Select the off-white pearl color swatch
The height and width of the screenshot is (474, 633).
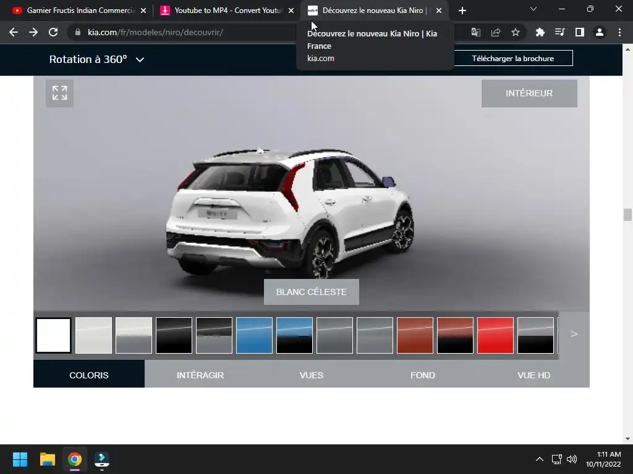[94, 335]
